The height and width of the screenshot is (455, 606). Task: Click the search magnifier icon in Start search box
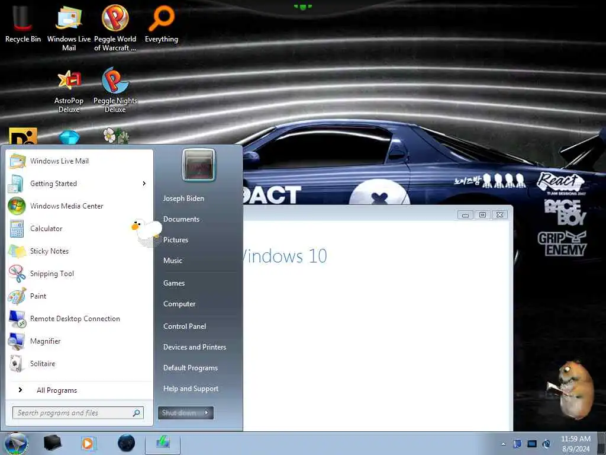136,413
